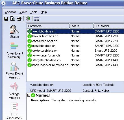Viewport: 124px width, 120px height.
Task: Open Power Event Summary in sidebar
Action: coord(14,50)
